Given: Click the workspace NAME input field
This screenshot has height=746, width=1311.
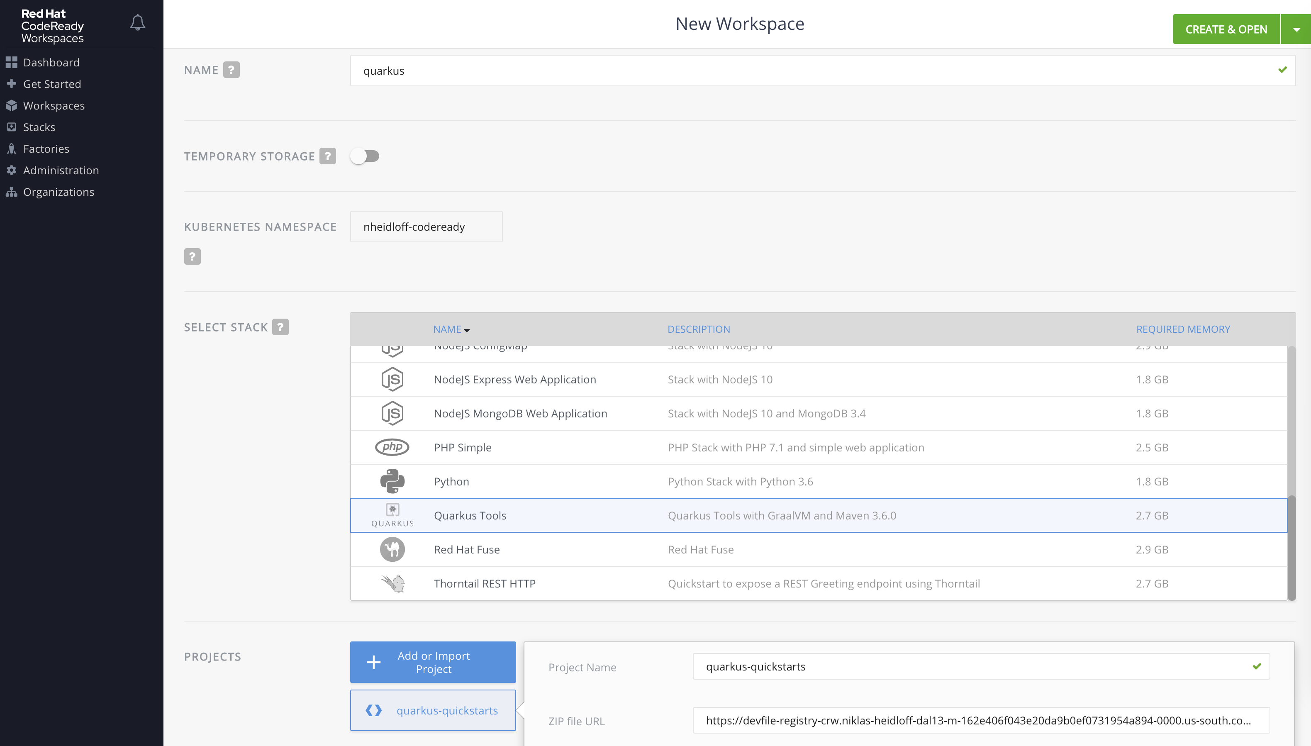Looking at the screenshot, I should 823,71.
